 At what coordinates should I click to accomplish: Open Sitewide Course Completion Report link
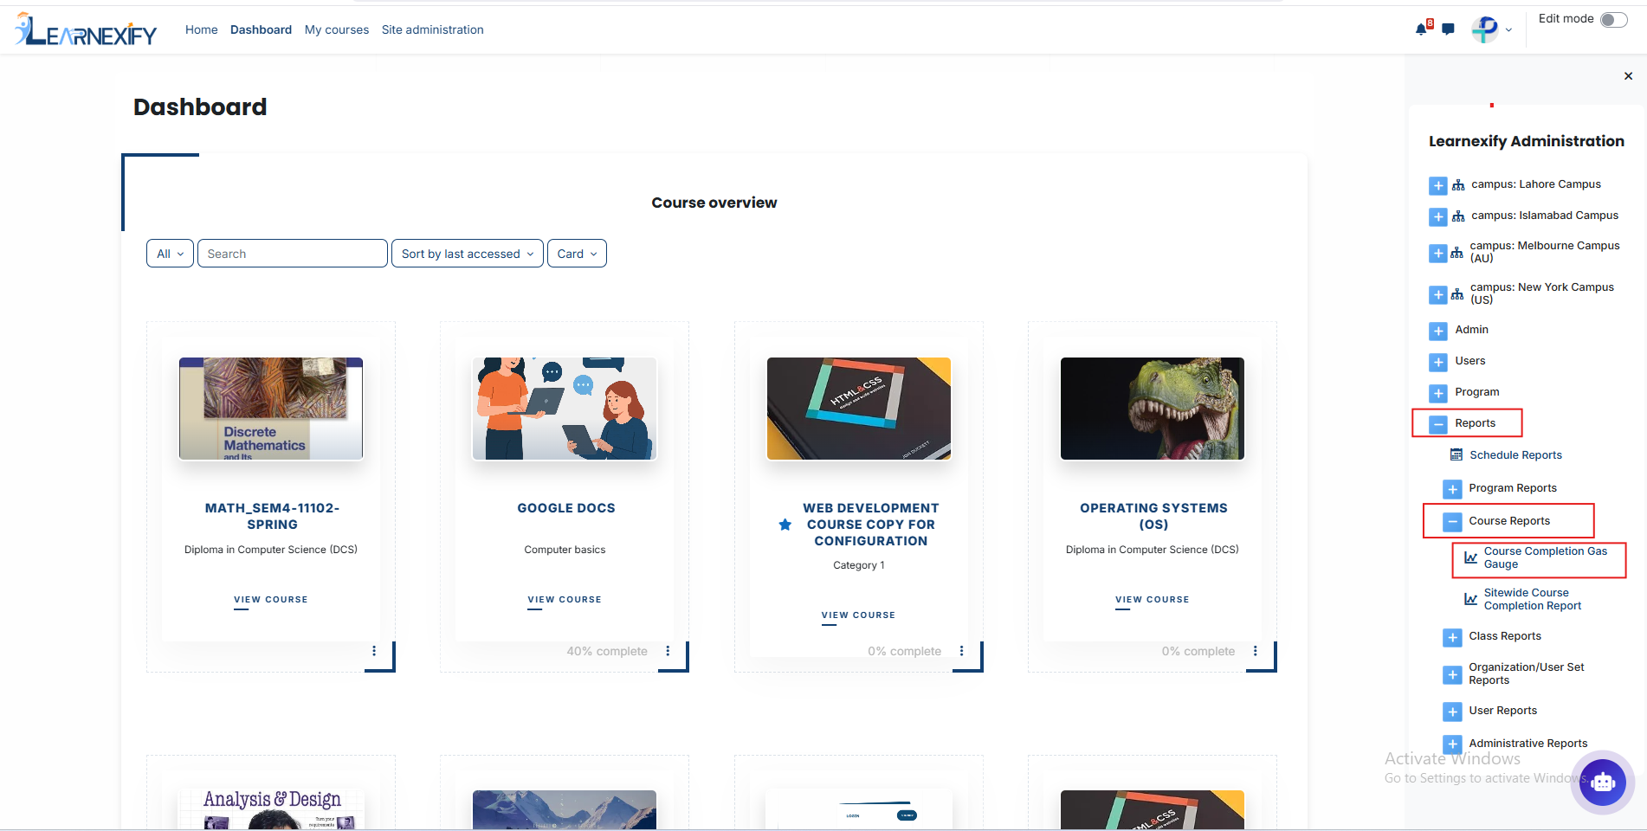point(1533,599)
